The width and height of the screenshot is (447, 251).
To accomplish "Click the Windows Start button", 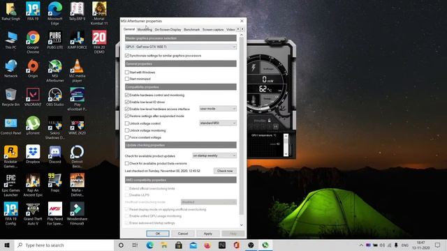I will [7, 245].
